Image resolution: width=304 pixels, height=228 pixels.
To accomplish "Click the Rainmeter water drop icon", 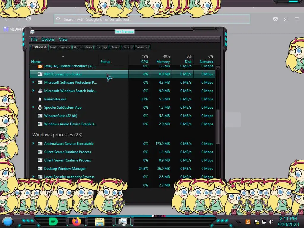I will pyautogui.click(x=40, y=99).
